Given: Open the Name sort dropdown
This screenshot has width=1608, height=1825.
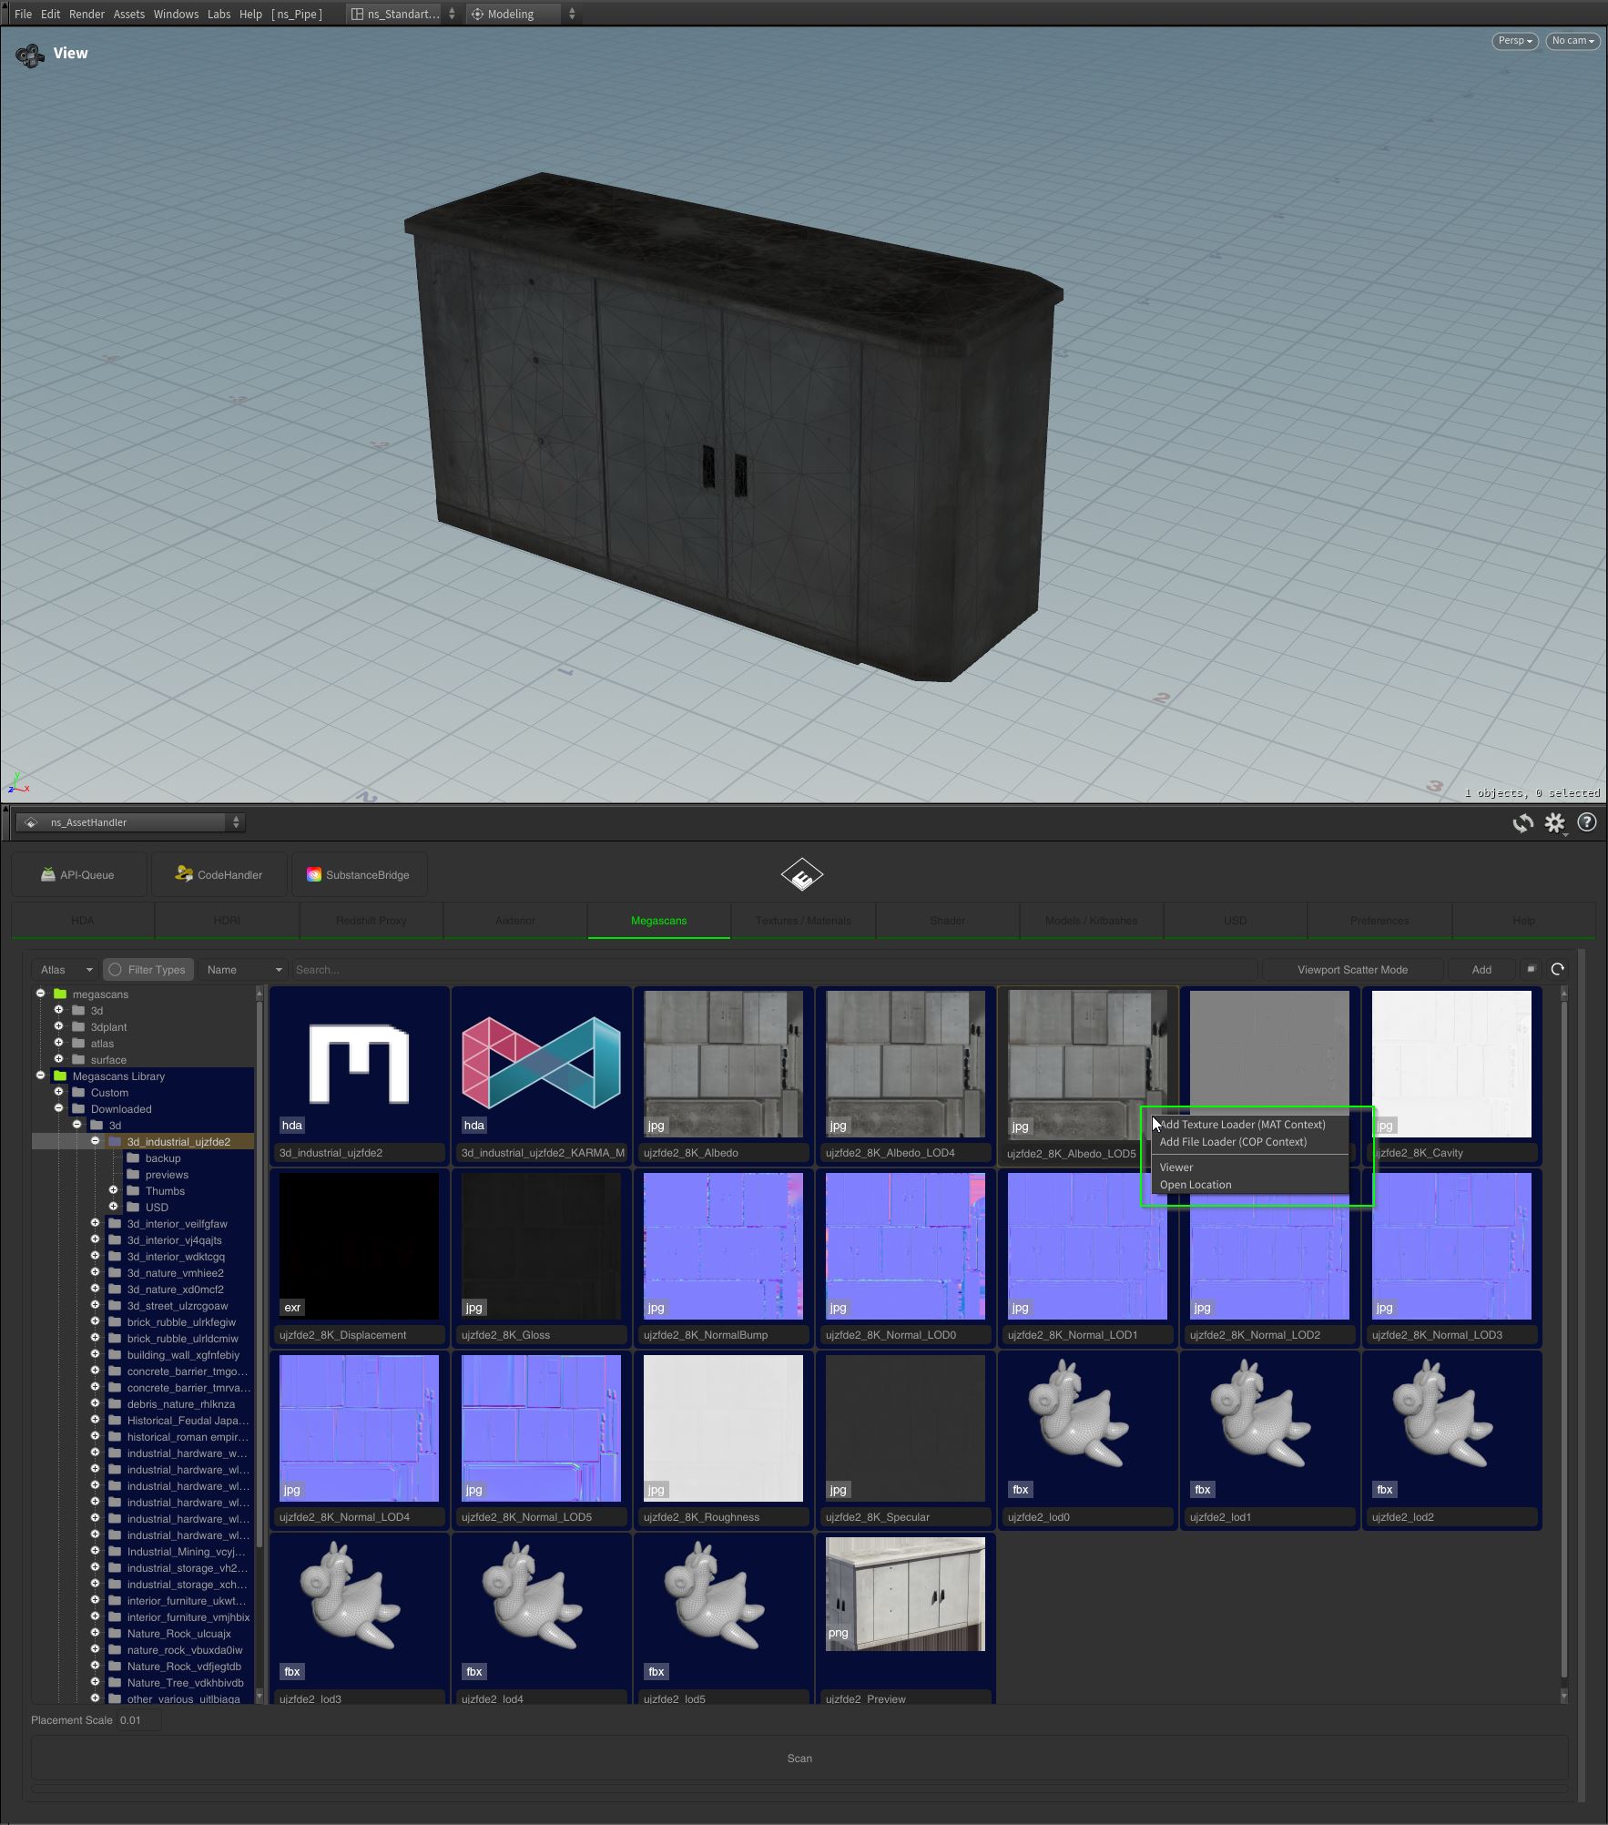Looking at the screenshot, I should pyautogui.click(x=243, y=970).
